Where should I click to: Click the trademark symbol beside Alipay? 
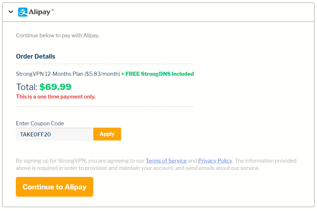click(53, 10)
